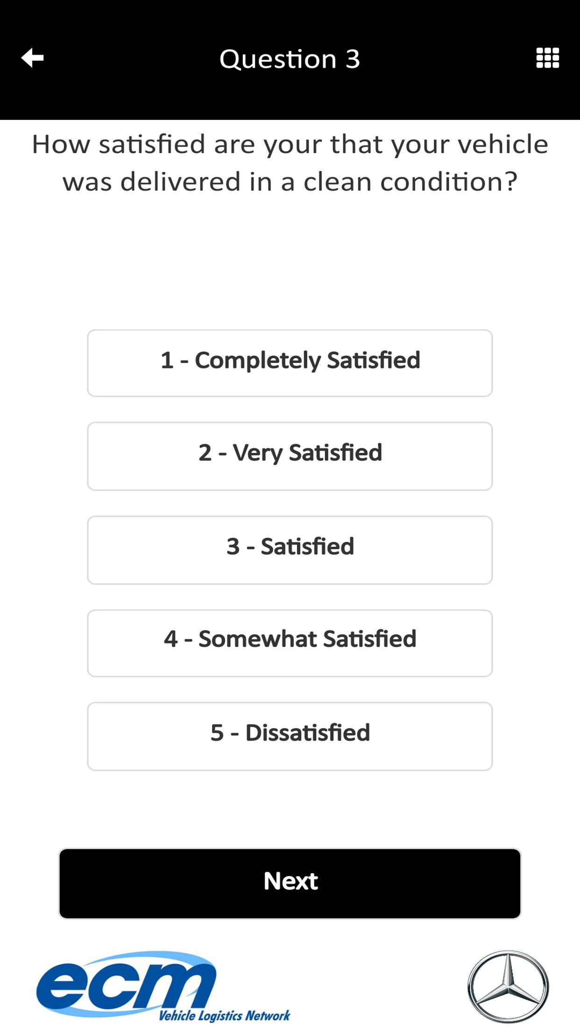Continue with the Next button
The image size is (580, 1031).
tap(290, 883)
